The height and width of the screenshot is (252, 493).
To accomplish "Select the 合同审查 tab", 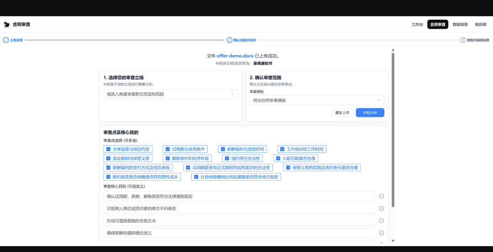I will (438, 24).
